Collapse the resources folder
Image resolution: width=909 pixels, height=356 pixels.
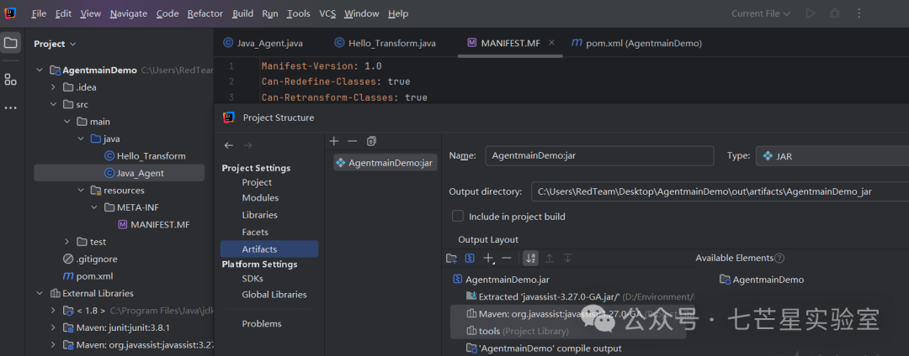point(81,190)
